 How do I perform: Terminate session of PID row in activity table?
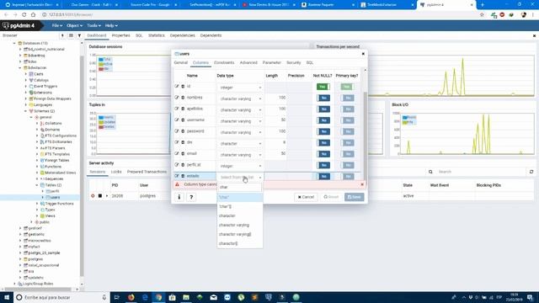click(93, 196)
